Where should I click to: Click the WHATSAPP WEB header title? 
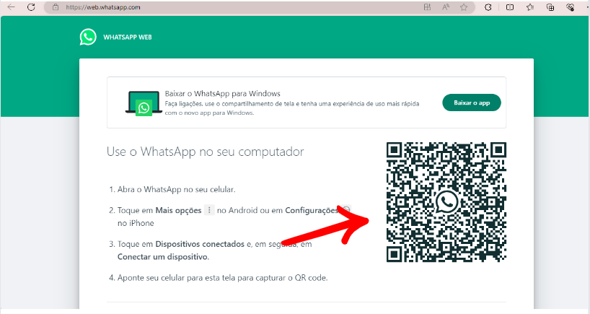coord(128,38)
